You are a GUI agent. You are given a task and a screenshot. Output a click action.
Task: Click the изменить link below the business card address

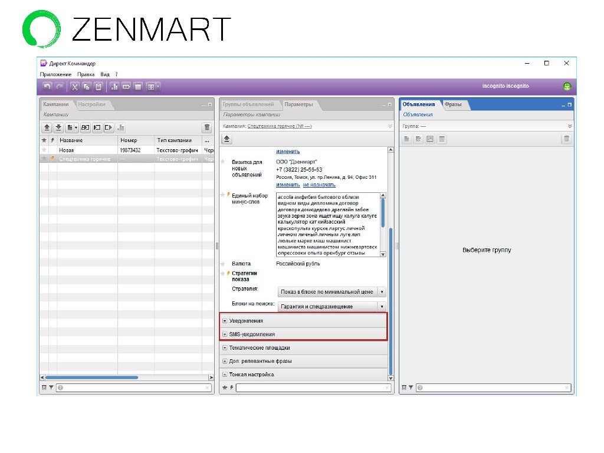coord(288,185)
